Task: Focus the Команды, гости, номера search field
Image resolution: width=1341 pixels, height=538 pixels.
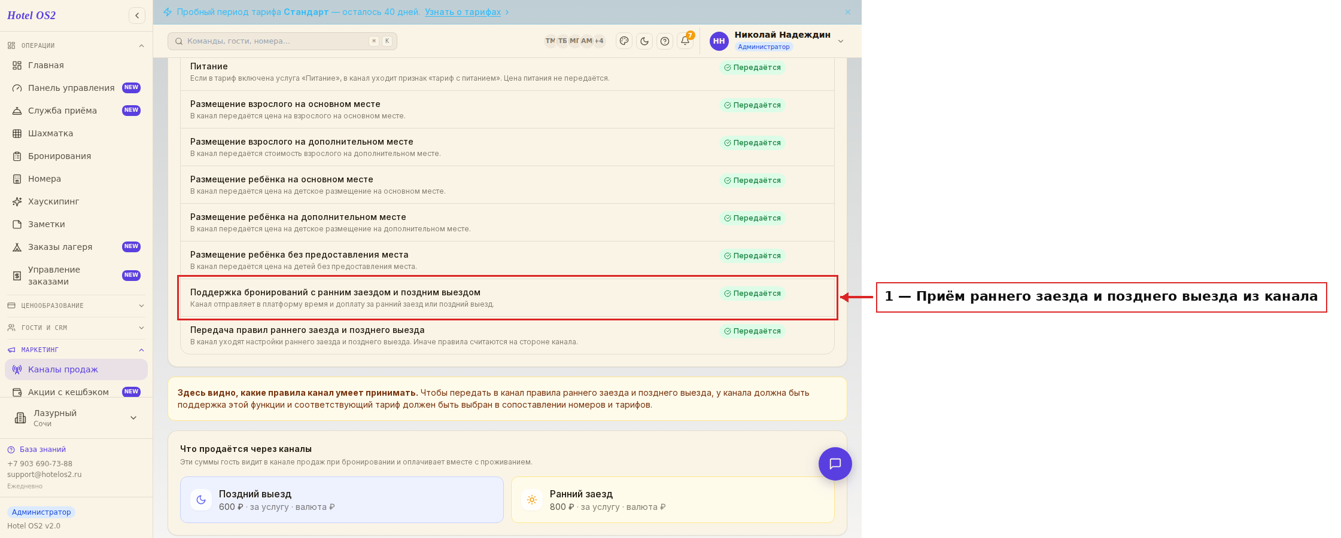Action: click(282, 41)
